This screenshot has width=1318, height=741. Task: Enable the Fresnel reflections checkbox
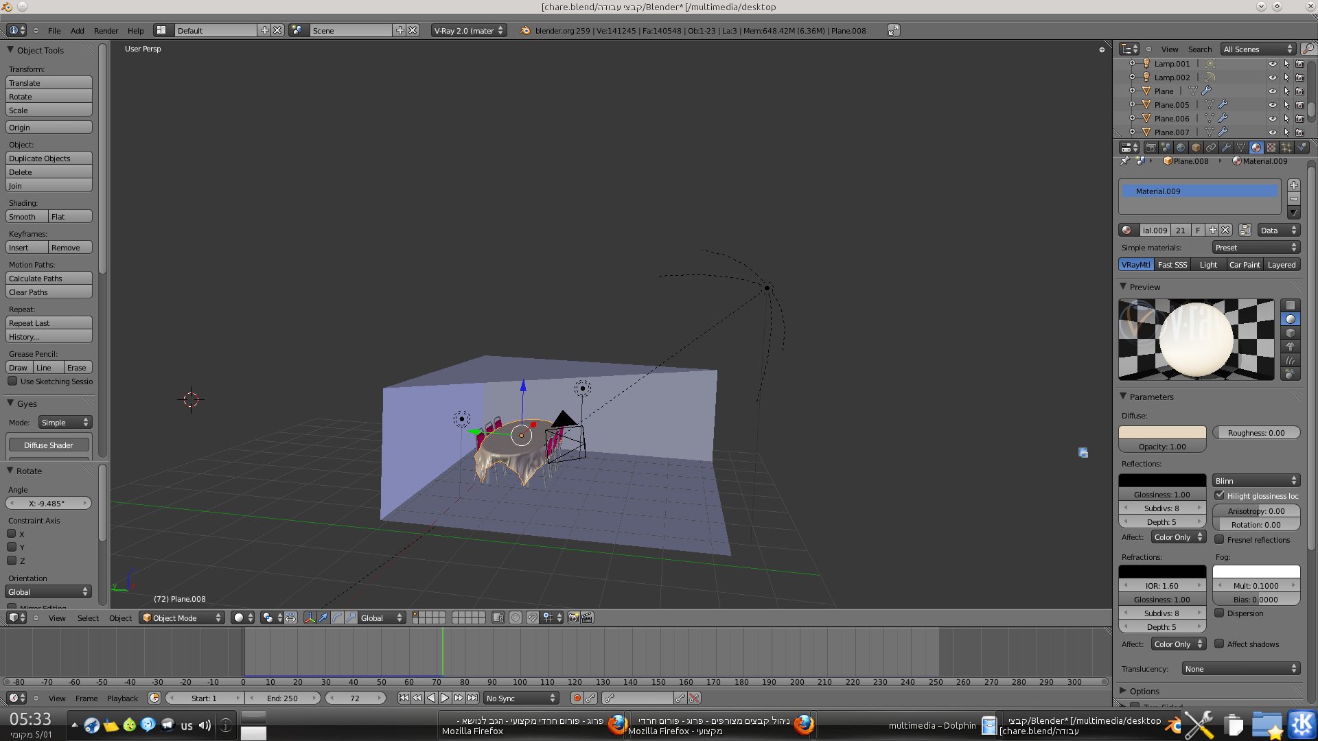[x=1220, y=540]
